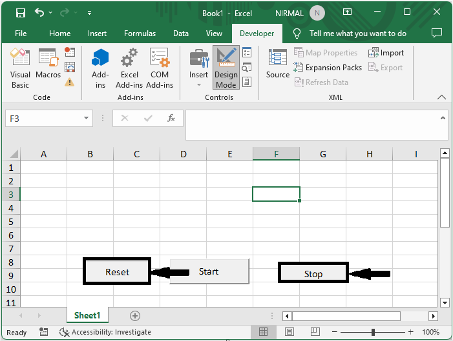The width and height of the screenshot is (453, 341).
Task: Zoom out with the minus button
Action: pos(335,332)
